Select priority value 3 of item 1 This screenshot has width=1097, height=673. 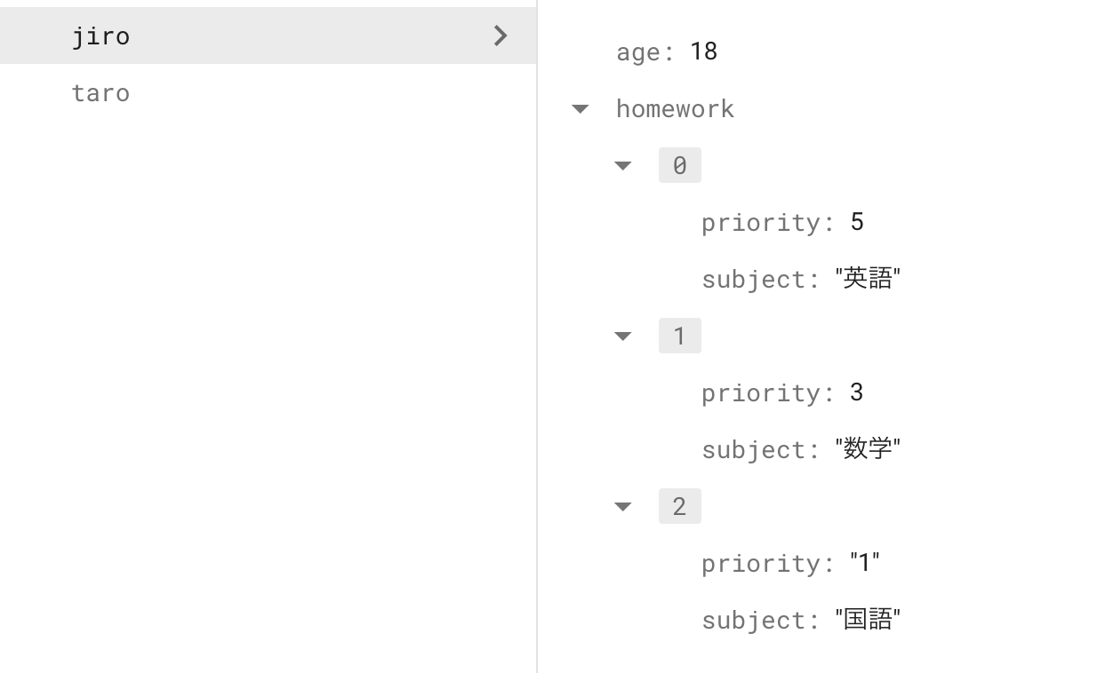[856, 392]
